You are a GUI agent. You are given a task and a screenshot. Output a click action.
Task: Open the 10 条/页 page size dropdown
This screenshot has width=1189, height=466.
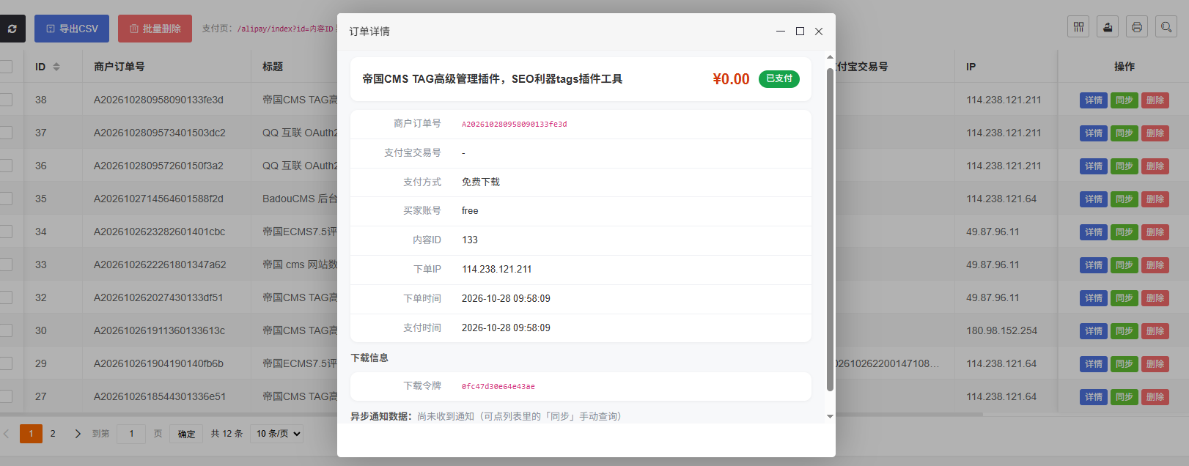[278, 434]
